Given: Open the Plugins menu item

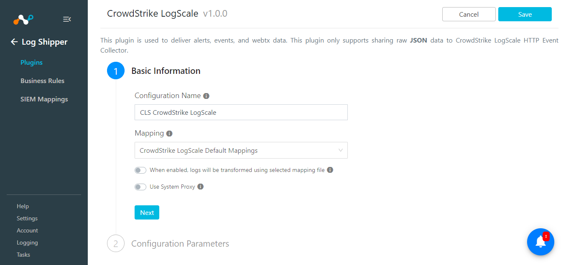Looking at the screenshot, I should pos(31,63).
